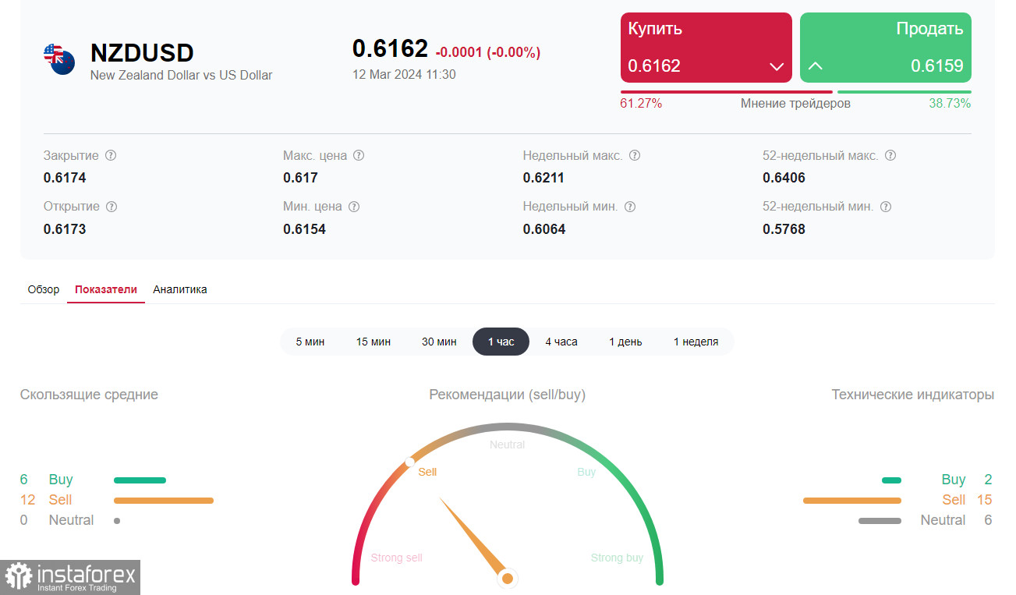Click the moving averages Sell orange bar
Image resolution: width=1016 pixels, height=595 pixels.
coord(164,501)
